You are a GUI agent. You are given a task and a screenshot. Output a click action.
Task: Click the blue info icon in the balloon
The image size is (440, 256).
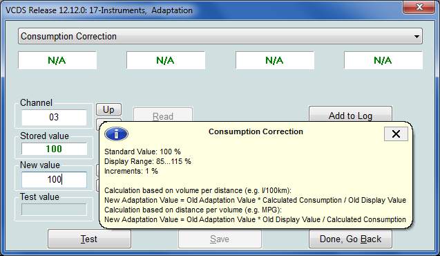point(116,134)
